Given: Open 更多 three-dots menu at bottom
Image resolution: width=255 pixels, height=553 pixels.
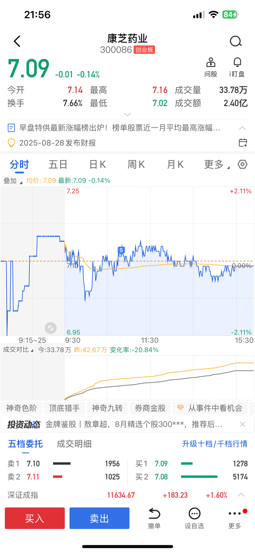Looking at the screenshot, I should [235, 518].
